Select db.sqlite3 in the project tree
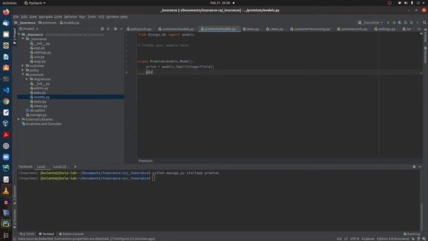Viewport: 428px width, 241px height. [x=37, y=110]
